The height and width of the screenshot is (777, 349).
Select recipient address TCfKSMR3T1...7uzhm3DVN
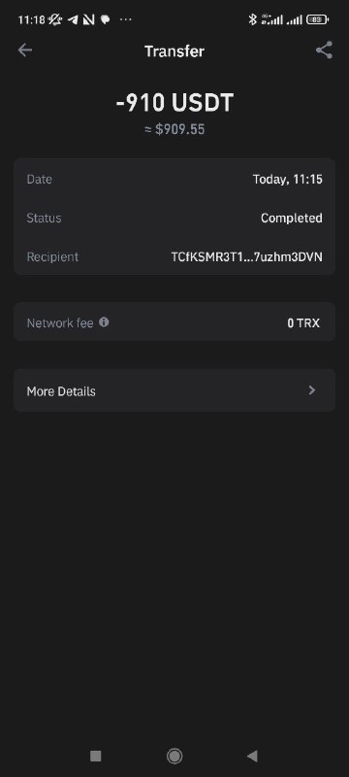pos(246,257)
